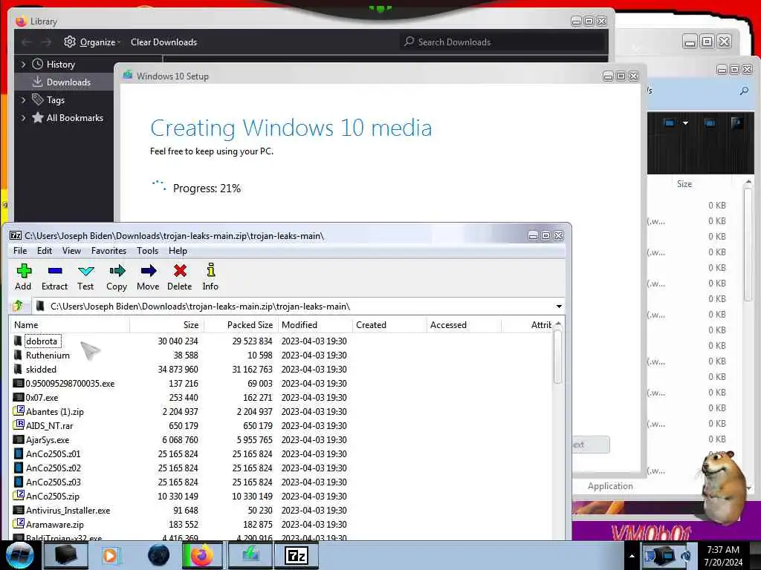Expand the History tree item in Library
The width and height of the screenshot is (761, 570).
[23, 64]
